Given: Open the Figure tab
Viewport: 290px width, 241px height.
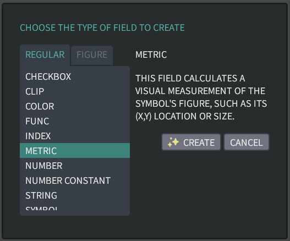Looking at the screenshot, I should (92, 56).
